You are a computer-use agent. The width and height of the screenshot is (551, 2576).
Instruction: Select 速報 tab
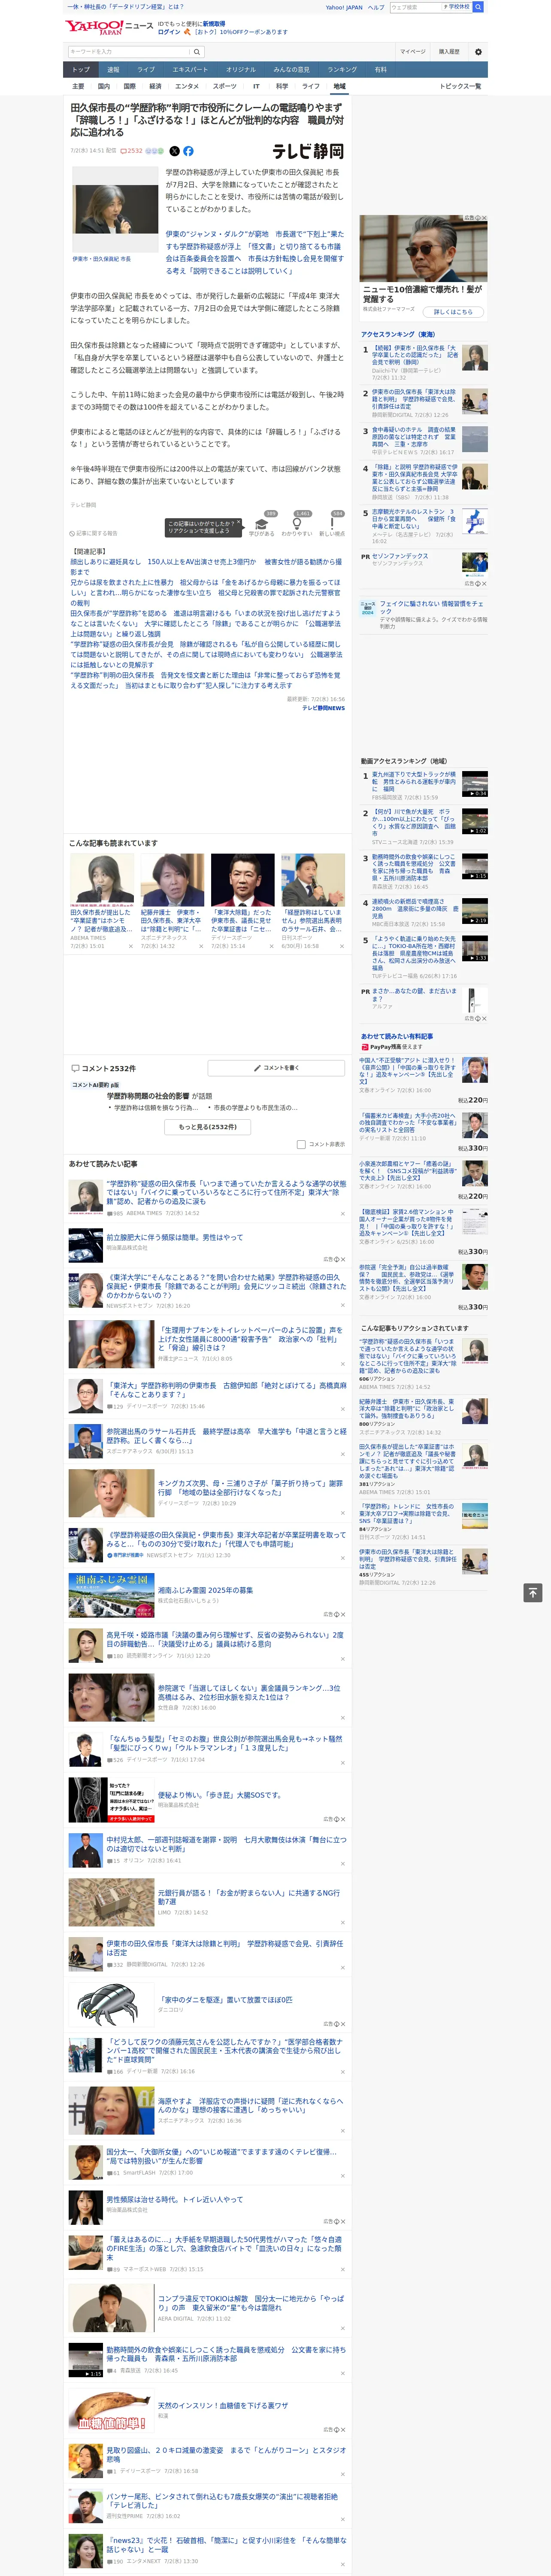(x=113, y=70)
